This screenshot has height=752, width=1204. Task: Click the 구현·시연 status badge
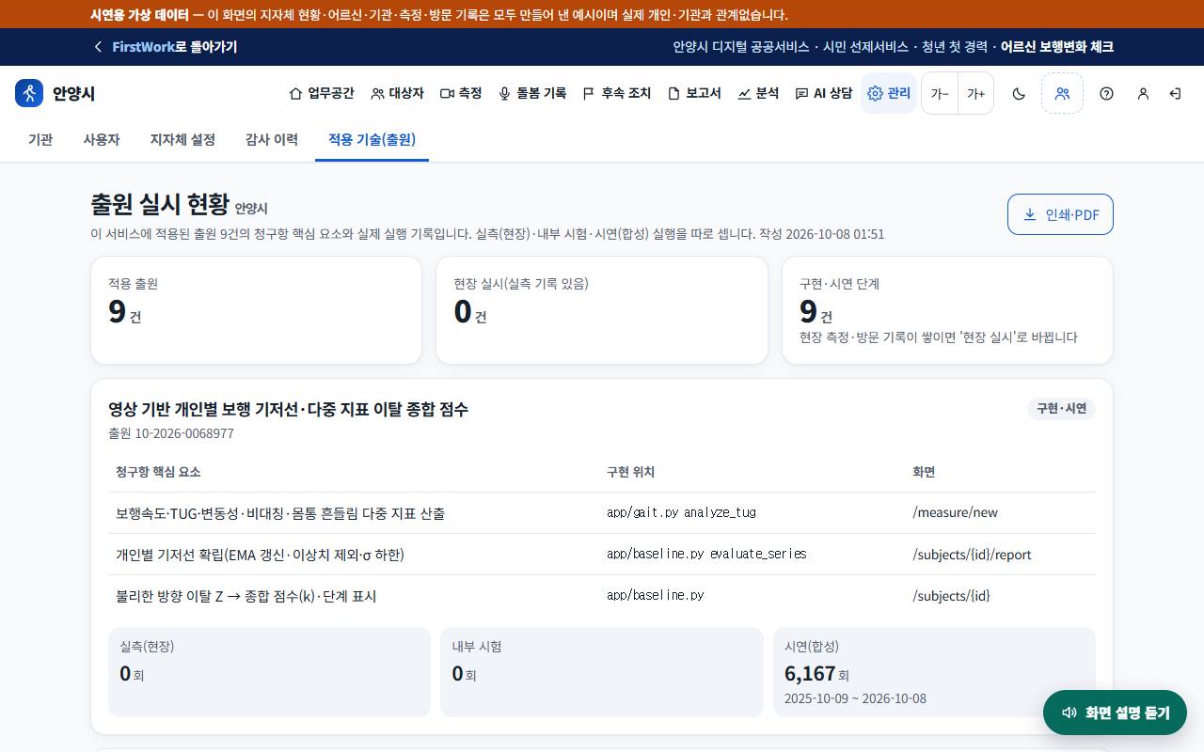pos(1061,408)
